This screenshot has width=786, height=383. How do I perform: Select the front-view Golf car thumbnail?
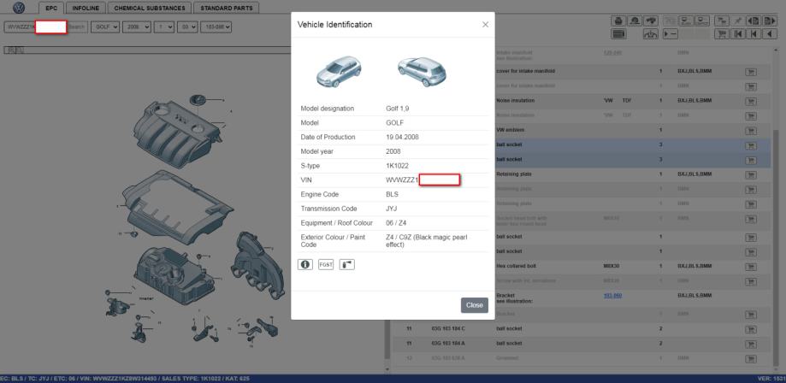339,71
